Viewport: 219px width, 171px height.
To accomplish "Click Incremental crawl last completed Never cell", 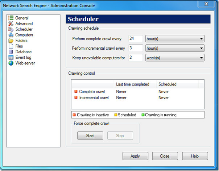I will pyautogui.click(x=121, y=97).
